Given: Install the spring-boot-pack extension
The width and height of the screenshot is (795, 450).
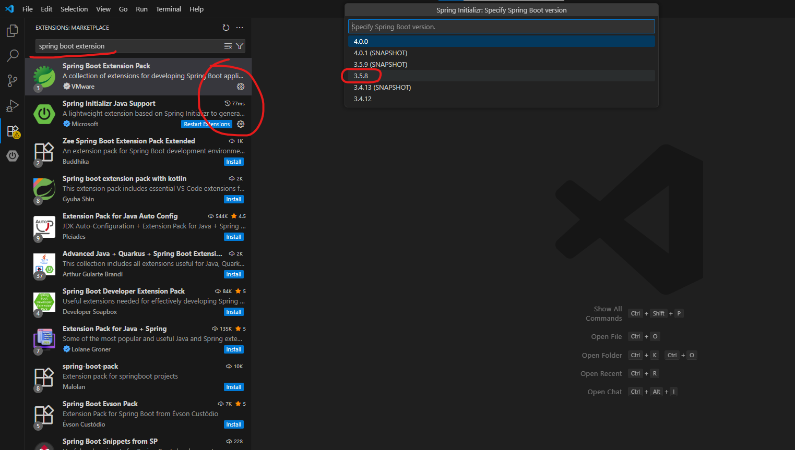Looking at the screenshot, I should tap(234, 387).
